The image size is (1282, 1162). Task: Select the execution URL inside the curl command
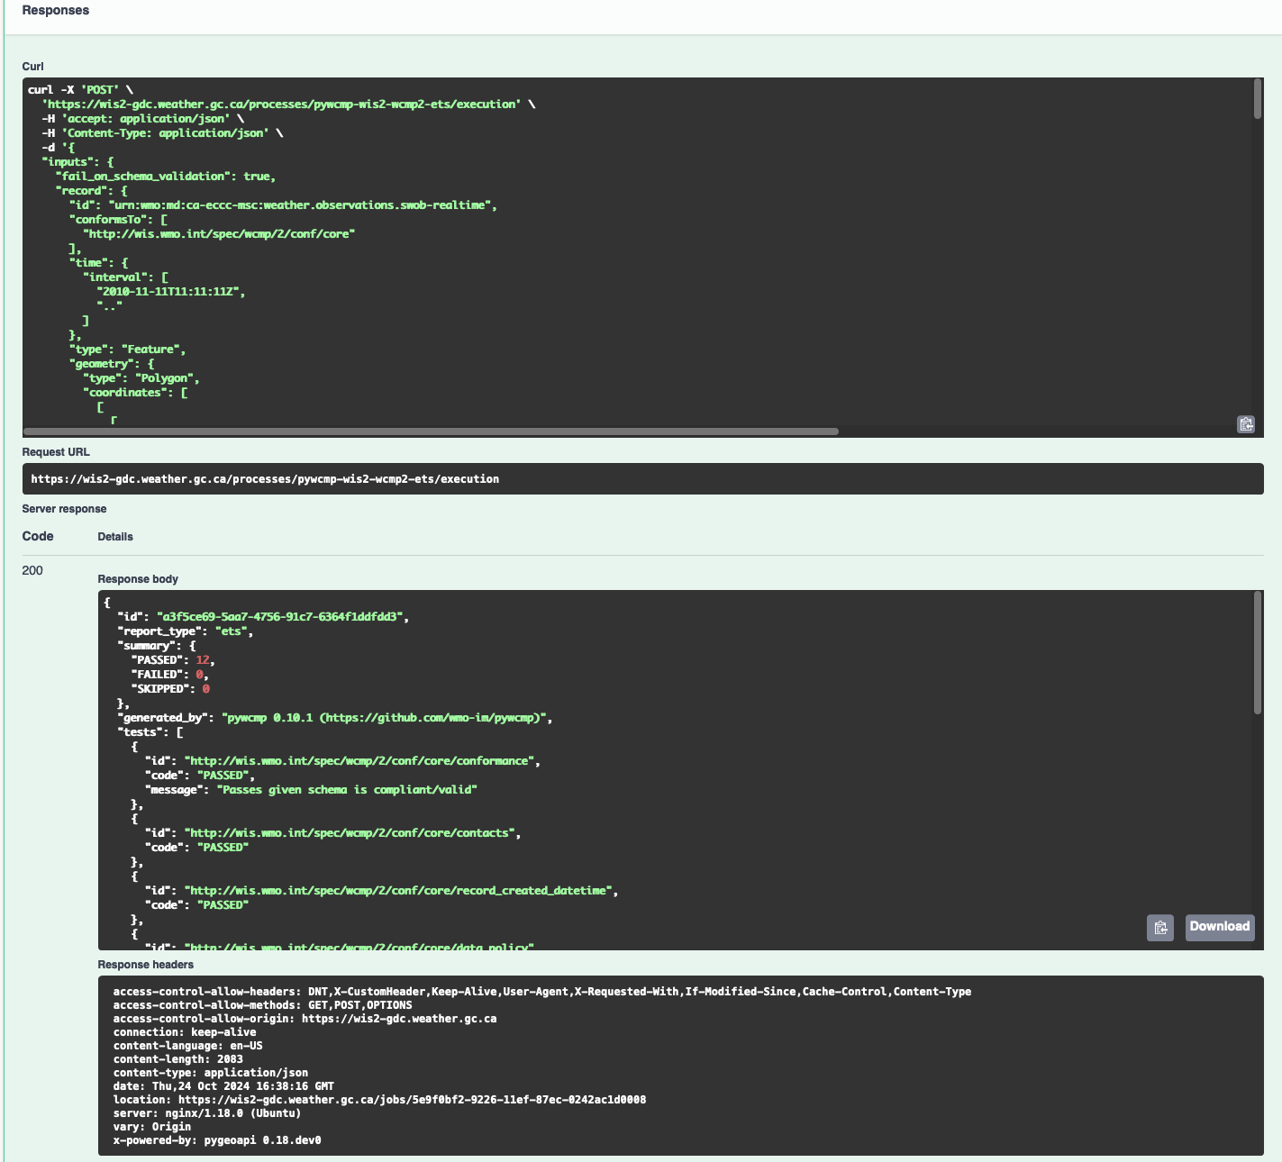(x=283, y=104)
